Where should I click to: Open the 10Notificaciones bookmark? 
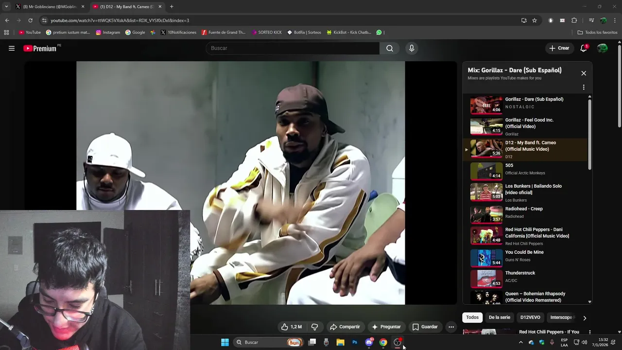pos(178,33)
